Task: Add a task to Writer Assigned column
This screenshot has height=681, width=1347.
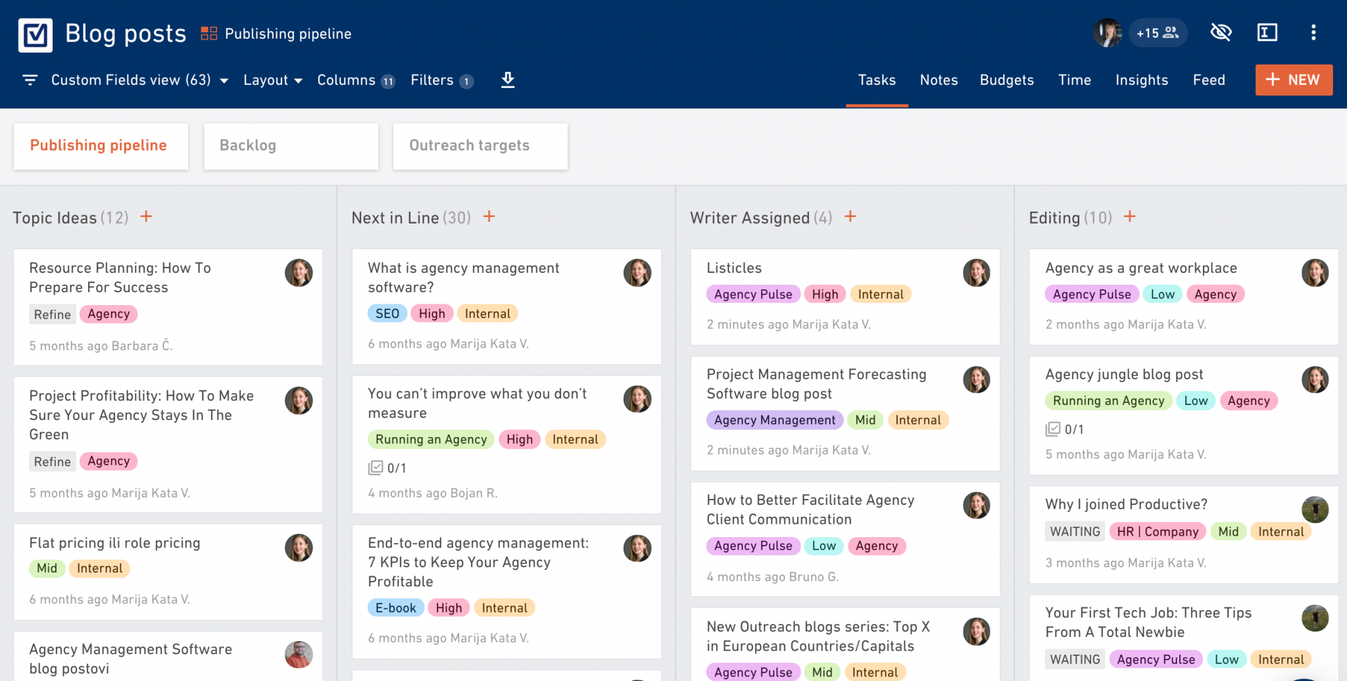Action: pos(850,216)
